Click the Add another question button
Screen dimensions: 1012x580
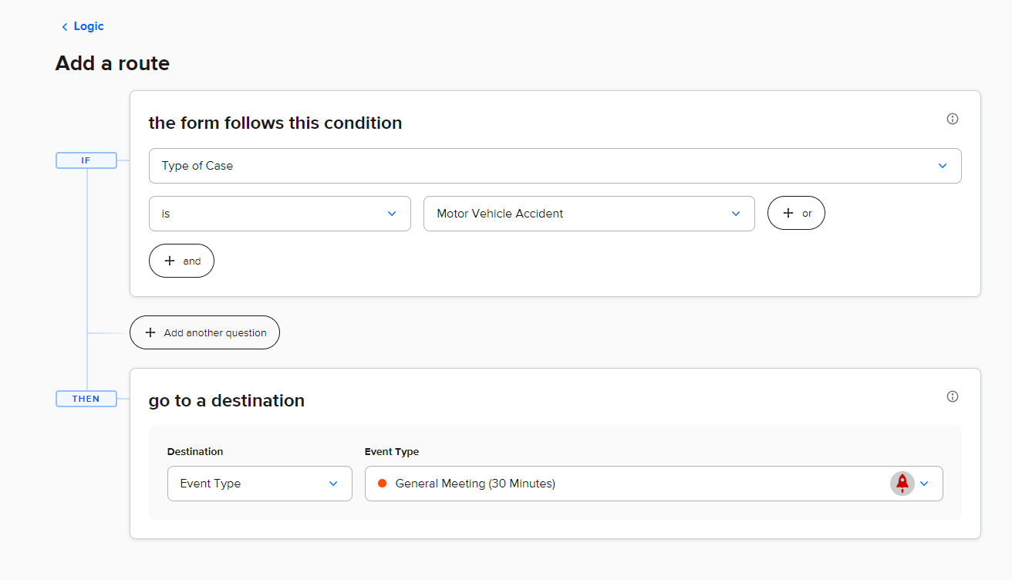tap(204, 332)
